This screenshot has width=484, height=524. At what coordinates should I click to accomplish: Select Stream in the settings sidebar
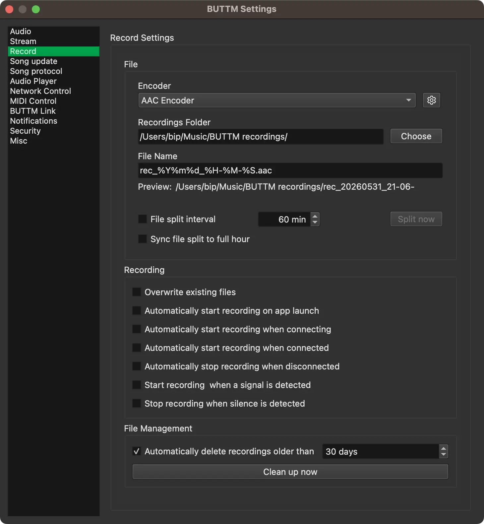click(54, 41)
